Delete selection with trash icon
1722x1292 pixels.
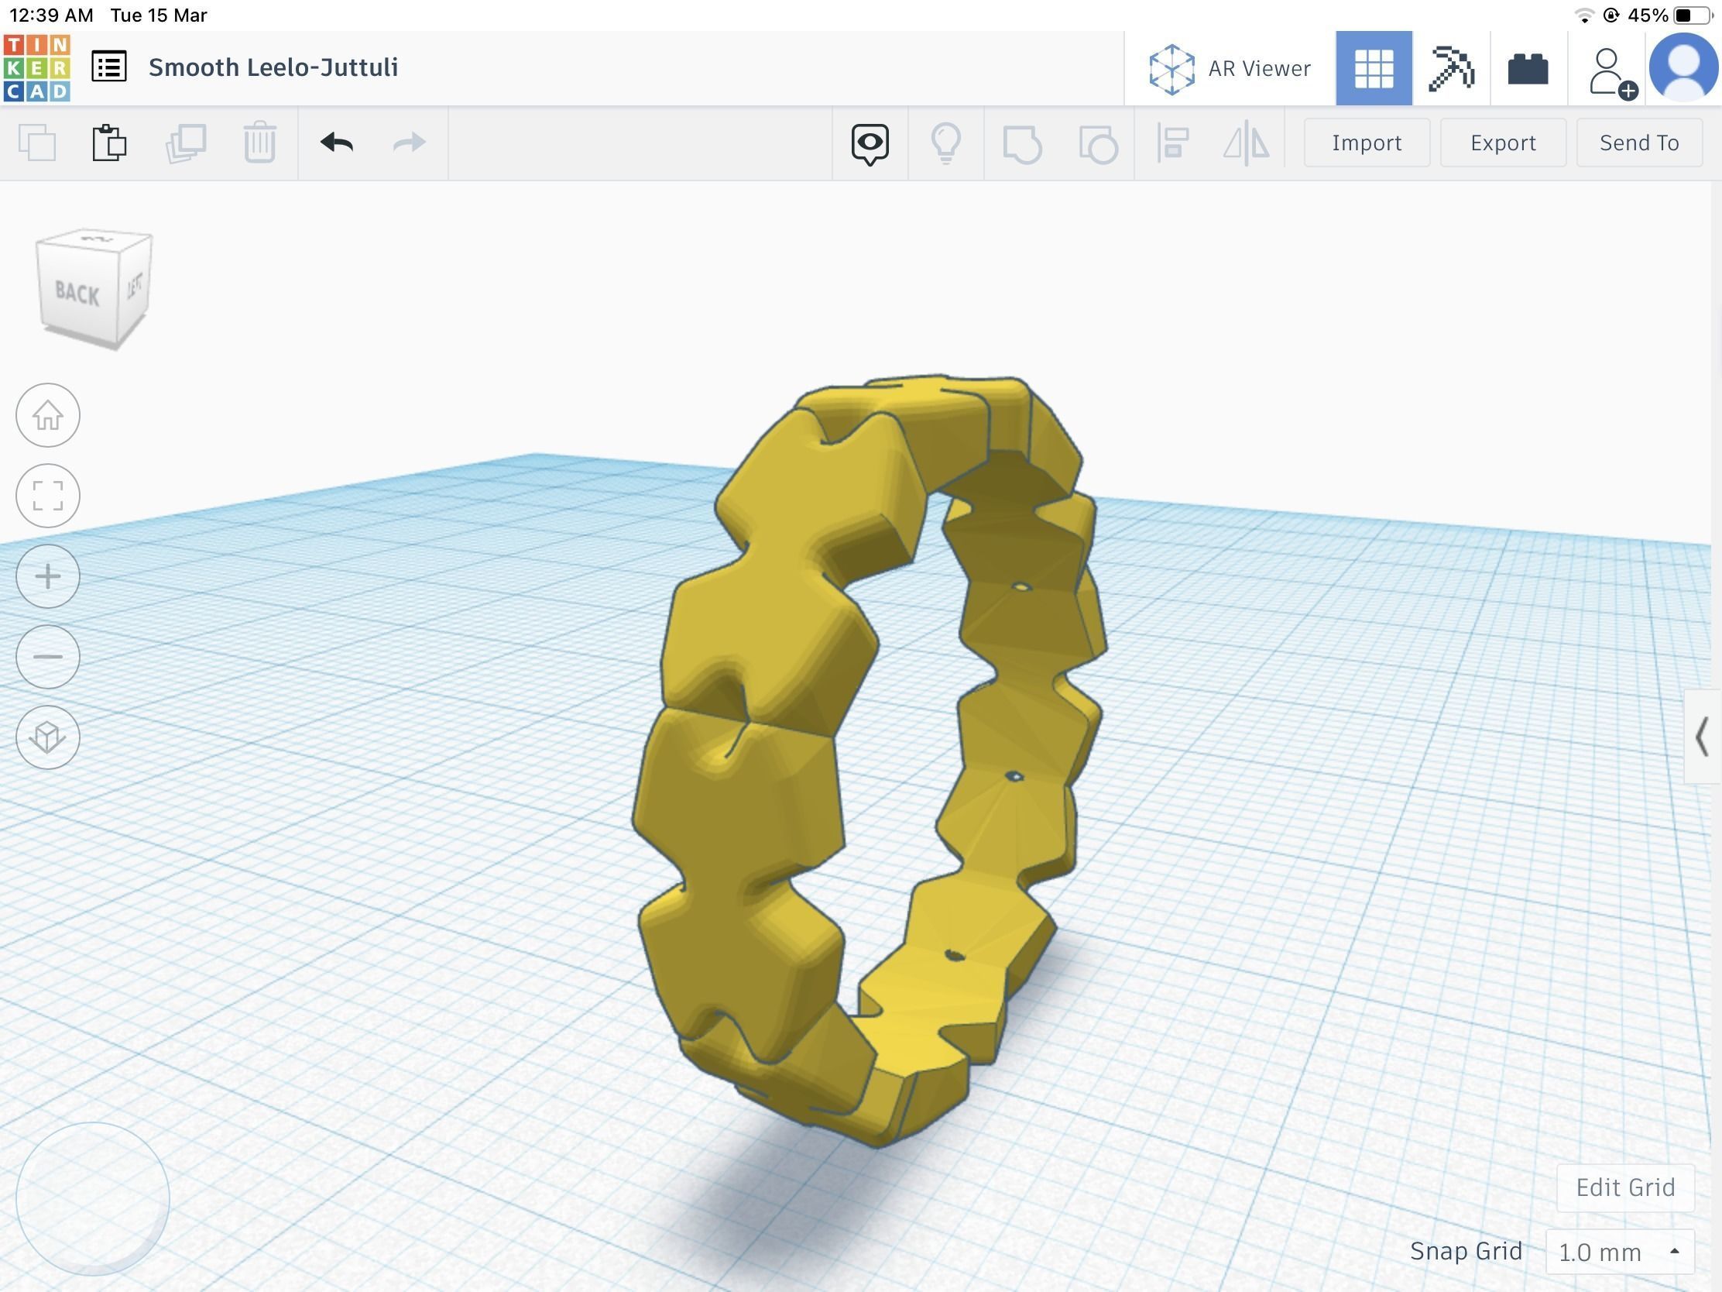(260, 143)
